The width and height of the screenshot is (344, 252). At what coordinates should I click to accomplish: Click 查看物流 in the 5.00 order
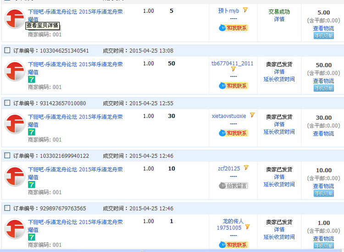pos(324,28)
